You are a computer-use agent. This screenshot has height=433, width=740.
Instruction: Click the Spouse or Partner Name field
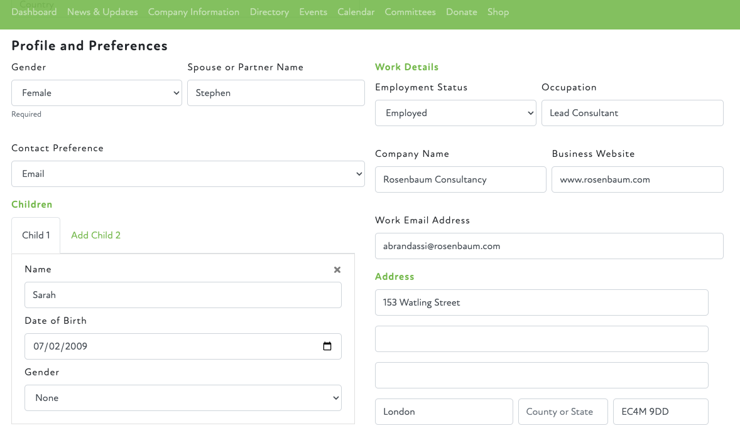276,93
